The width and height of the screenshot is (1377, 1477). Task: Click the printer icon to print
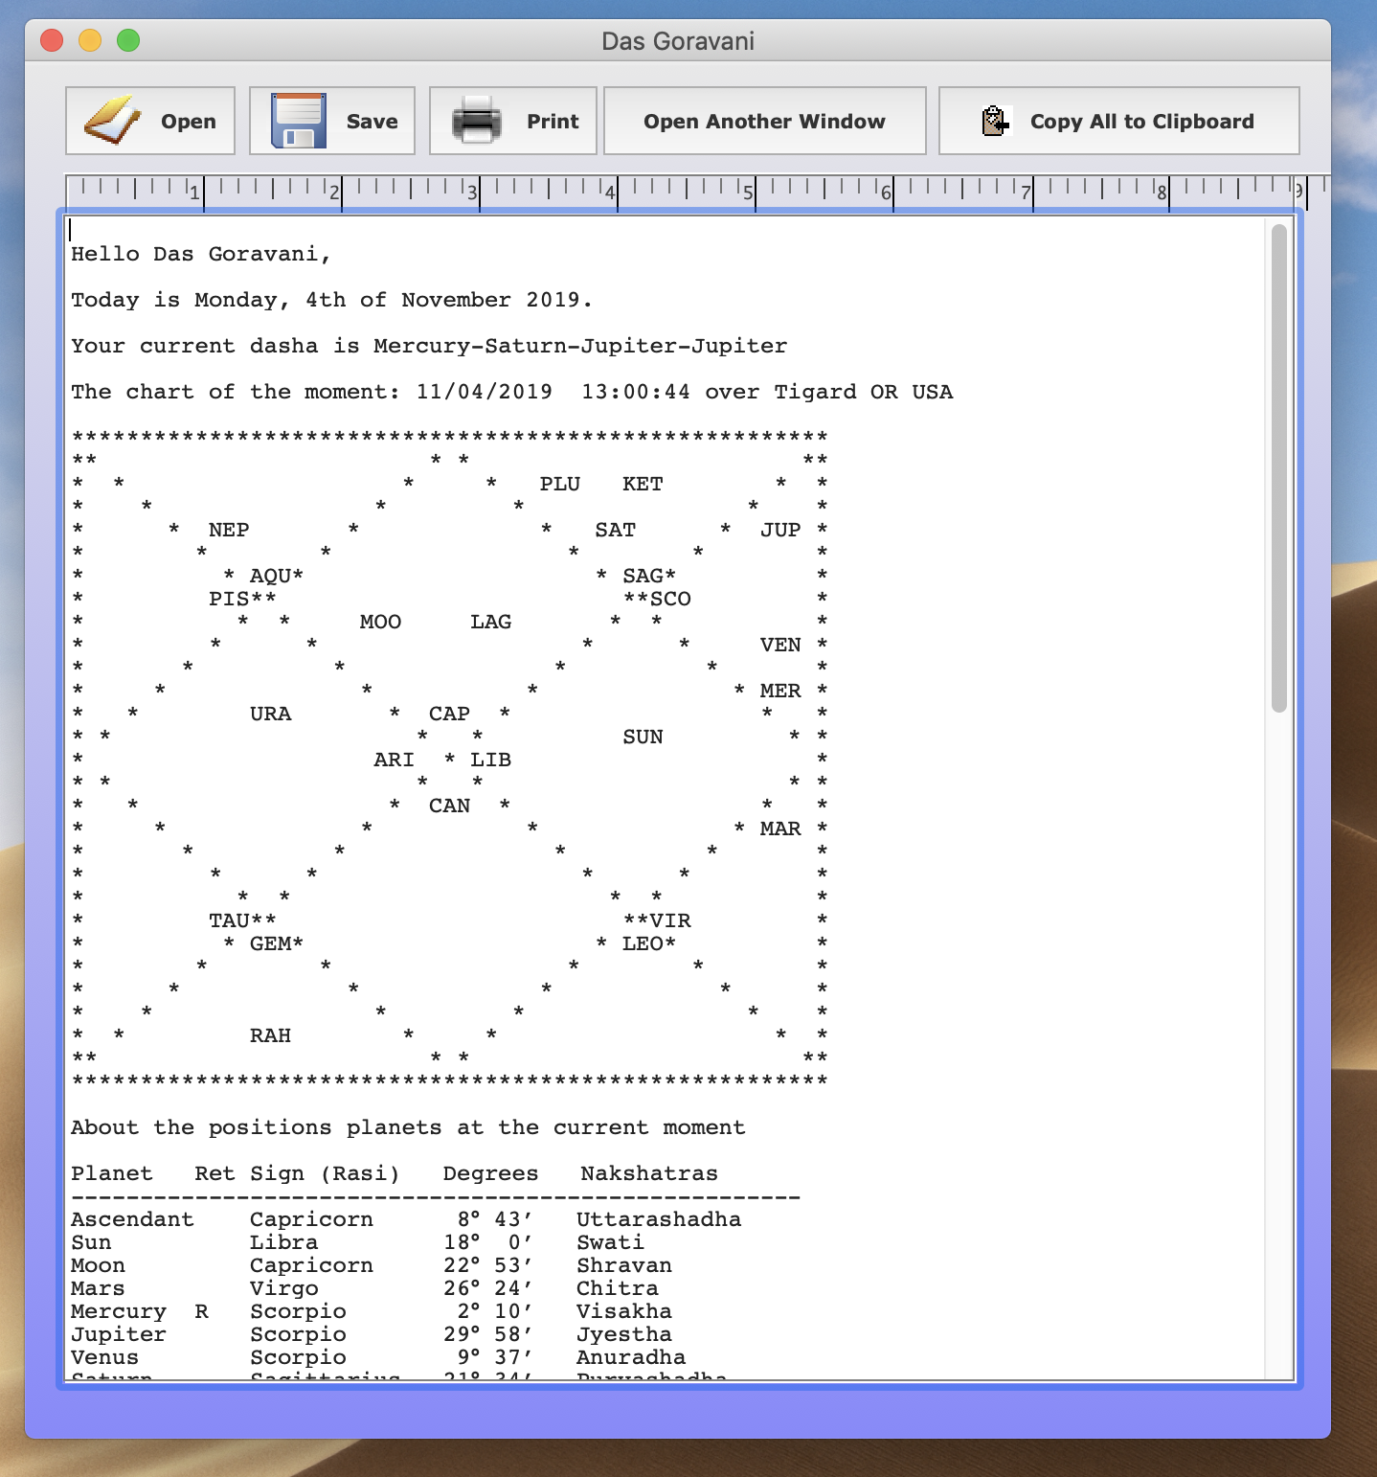477,121
